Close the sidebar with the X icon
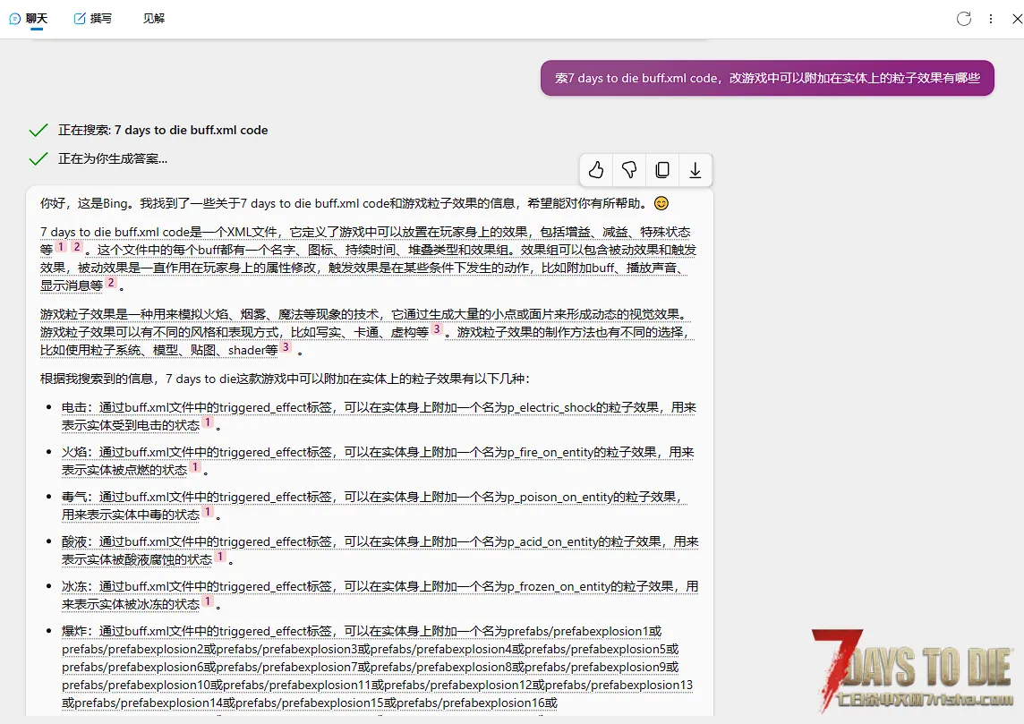 1016,19
